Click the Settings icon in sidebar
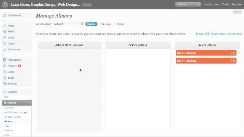Screen dimensions: 244x137 pyautogui.click(x=5, y=84)
